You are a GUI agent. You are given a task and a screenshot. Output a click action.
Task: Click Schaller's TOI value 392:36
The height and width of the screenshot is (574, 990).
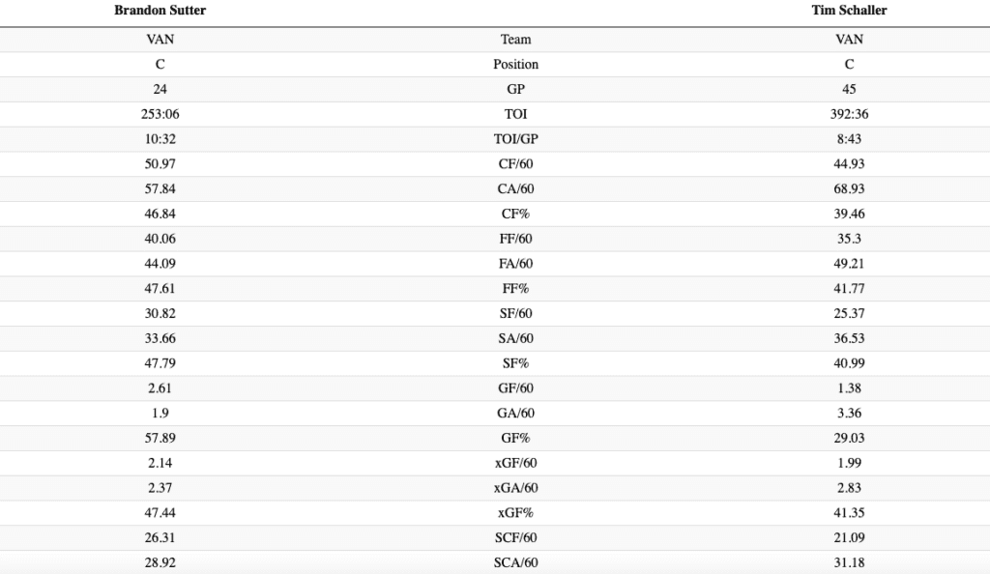849,114
